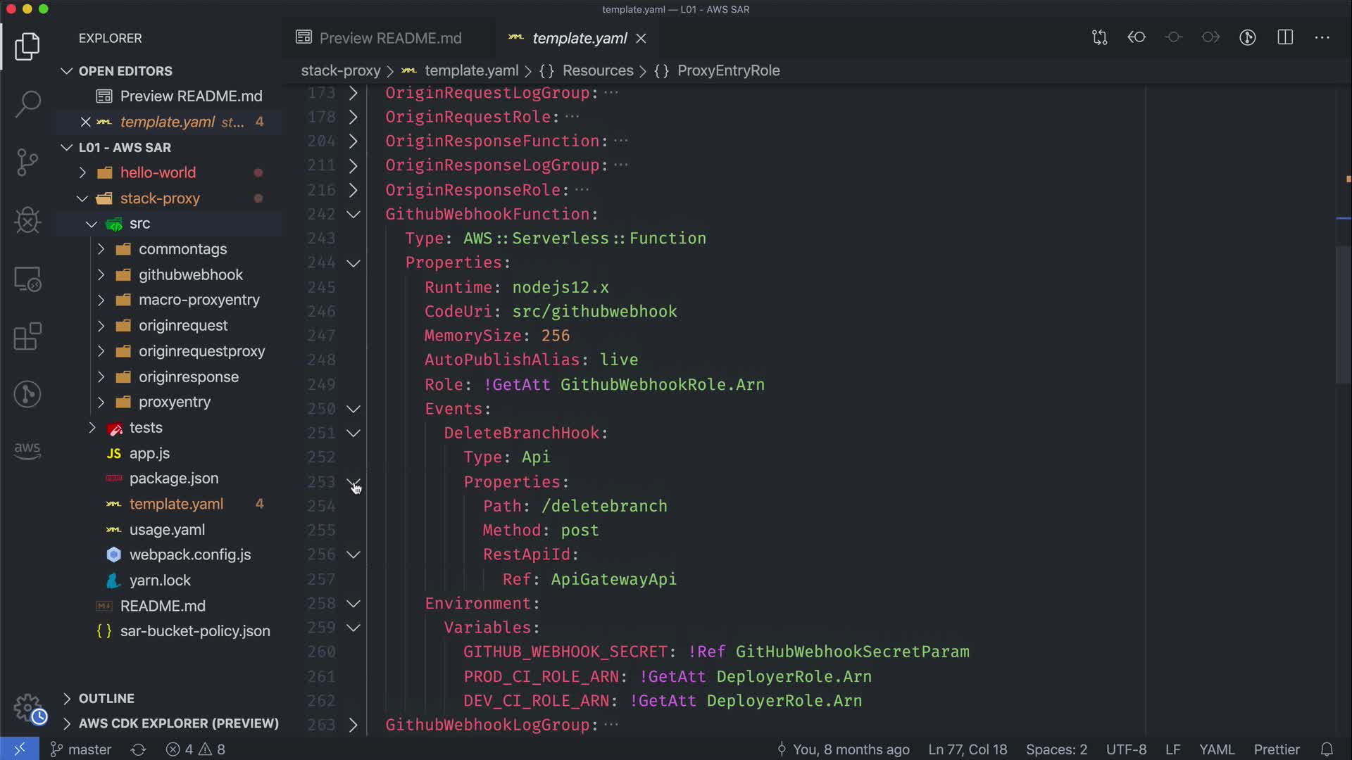Screen dimensions: 1352x760
Task: Fold the Environment block at line 258
Action: click(353, 604)
